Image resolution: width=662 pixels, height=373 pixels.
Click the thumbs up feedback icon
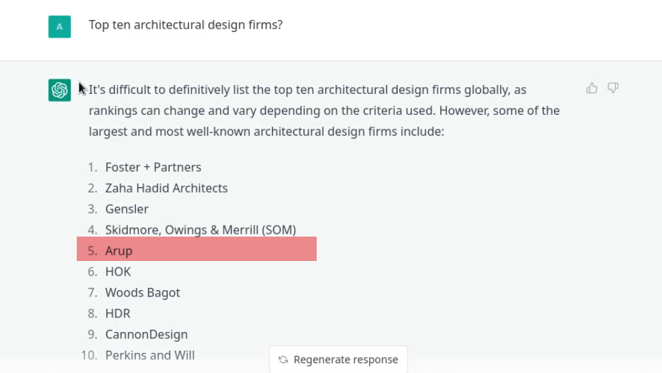click(x=592, y=88)
